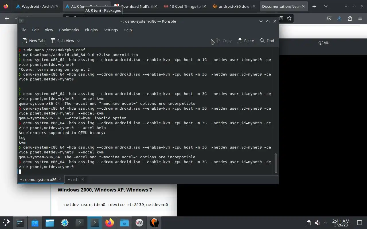
Task: Open Konsole's Edit menu
Action: pyautogui.click(x=35, y=30)
